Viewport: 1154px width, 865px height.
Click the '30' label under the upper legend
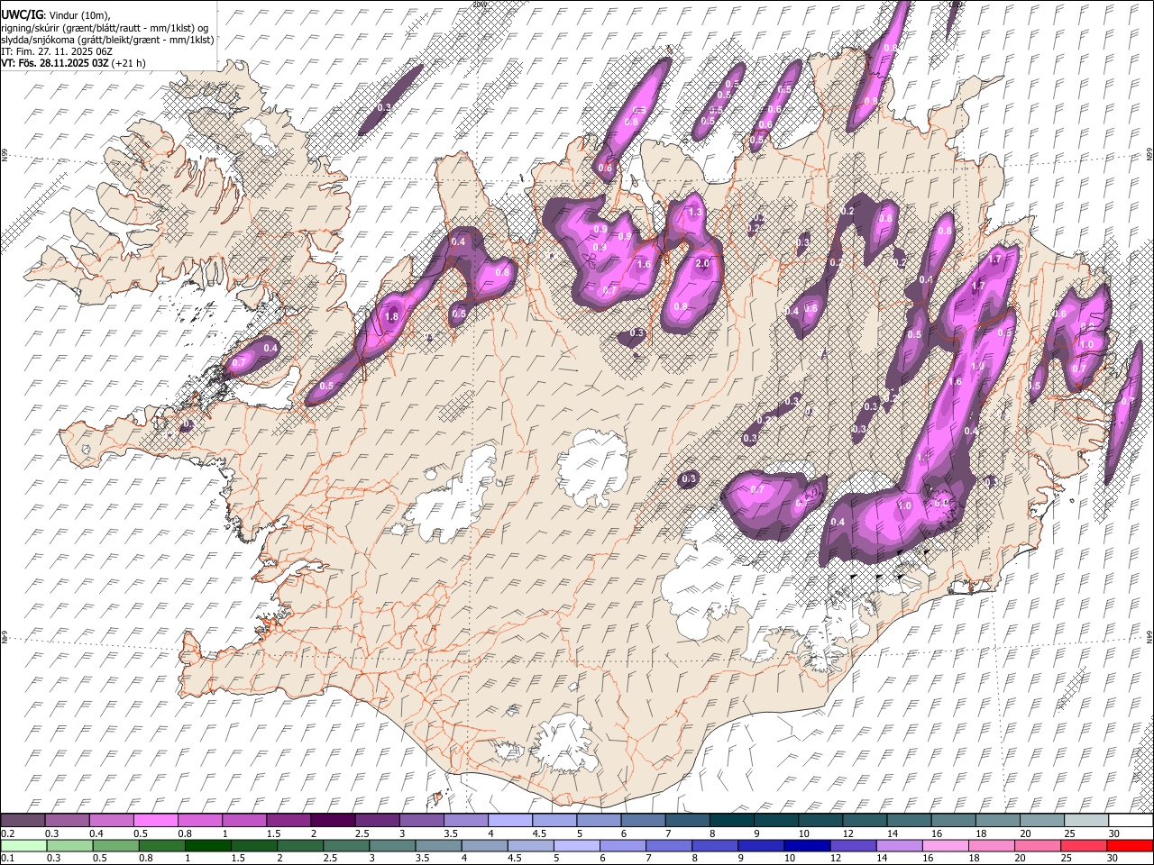(1113, 833)
